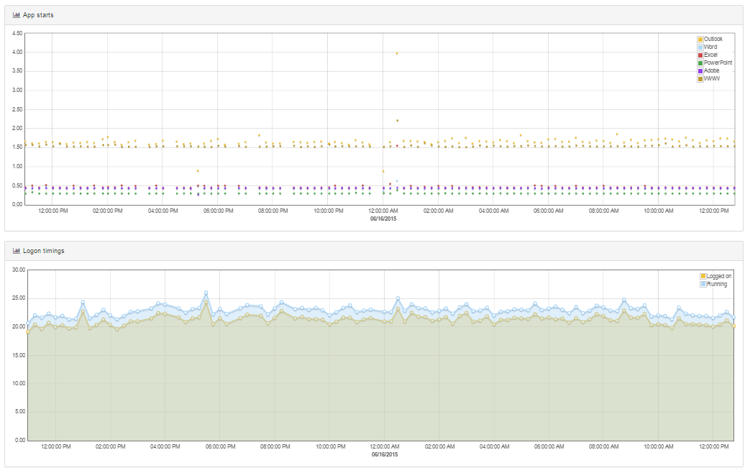Click the Word legend color swatch

tap(700, 47)
